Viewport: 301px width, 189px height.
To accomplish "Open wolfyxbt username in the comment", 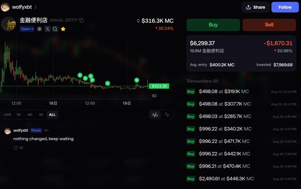I will [x=21, y=130].
